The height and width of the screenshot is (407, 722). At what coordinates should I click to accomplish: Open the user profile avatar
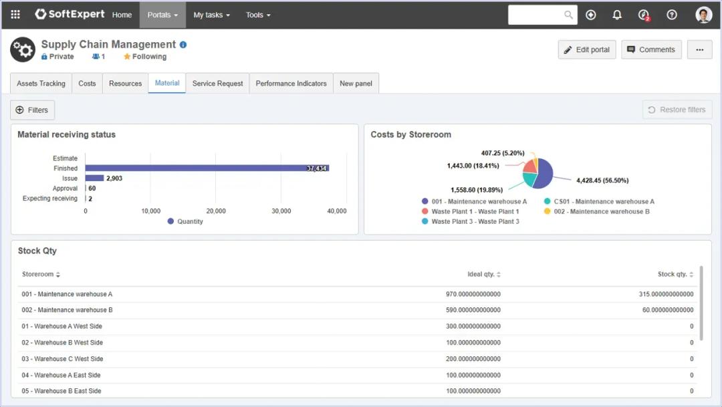point(703,15)
